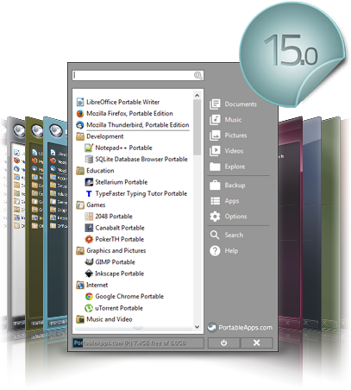Screen dimensions: 351x390
Task: Open LibreOffice Portable Writer icon
Action: pyautogui.click(x=80, y=102)
